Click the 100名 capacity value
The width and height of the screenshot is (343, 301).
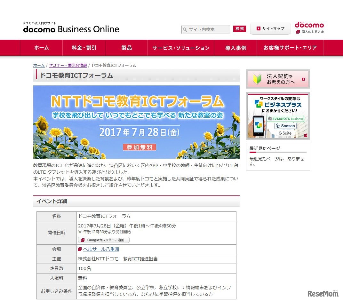84,268
